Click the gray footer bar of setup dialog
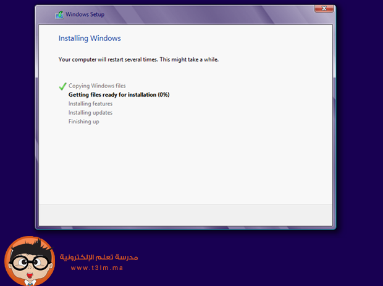The image size is (383, 286). pyautogui.click(x=185, y=214)
